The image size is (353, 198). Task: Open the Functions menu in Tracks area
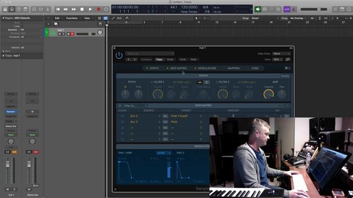tap(72, 18)
